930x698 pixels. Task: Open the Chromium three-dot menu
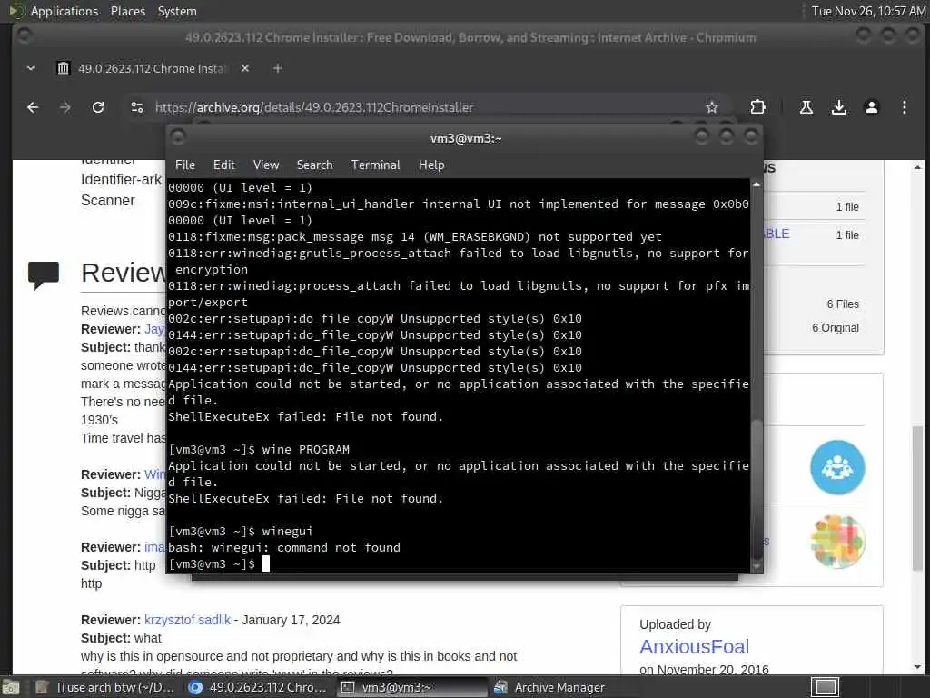point(904,107)
